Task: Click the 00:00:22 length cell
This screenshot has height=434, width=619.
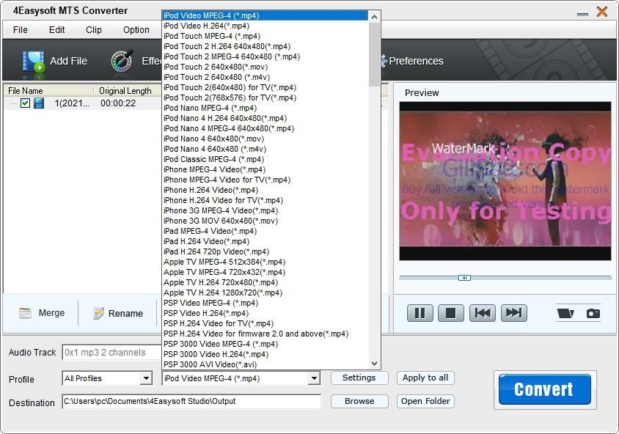Action: (x=118, y=103)
